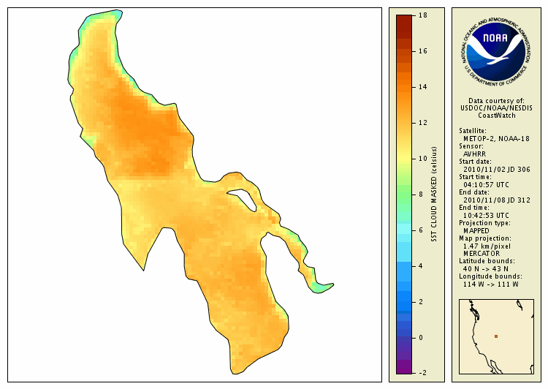Click the dark red top of the color bar
The height and width of the screenshot is (389, 548).
(404, 26)
